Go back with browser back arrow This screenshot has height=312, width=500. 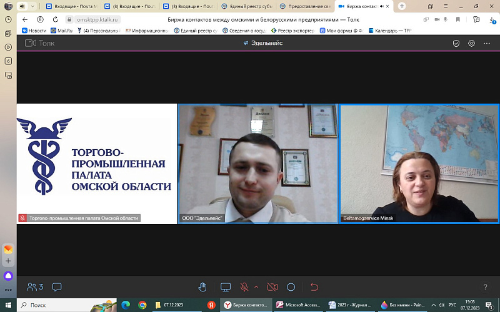point(25,20)
